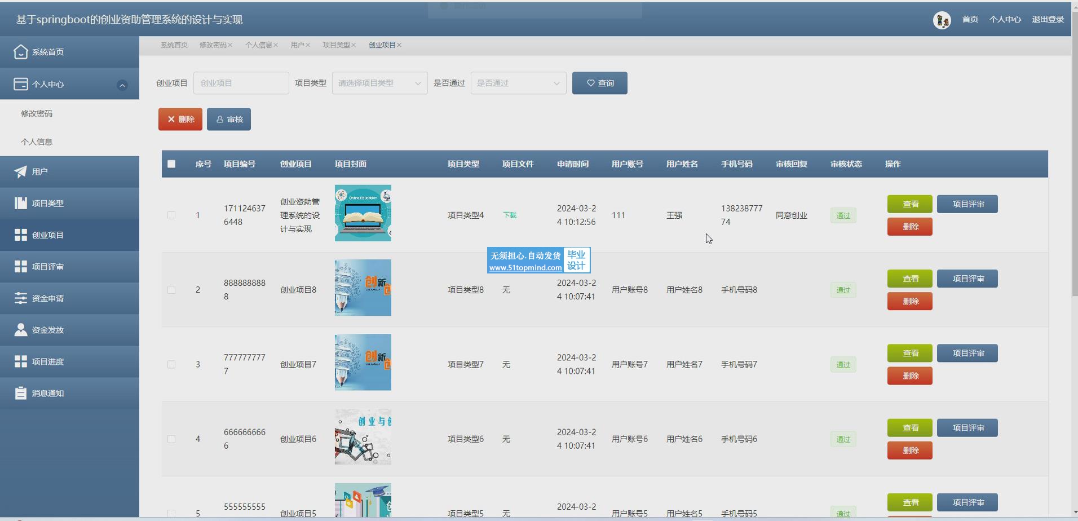Viewport: 1078px width, 521px height.
Task: Check the checkbox for 创业项目6 row
Action: 171,439
